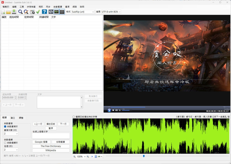Open the 視訊 menu
Viewport: 231px width, 164px height.
(x=41, y=7)
